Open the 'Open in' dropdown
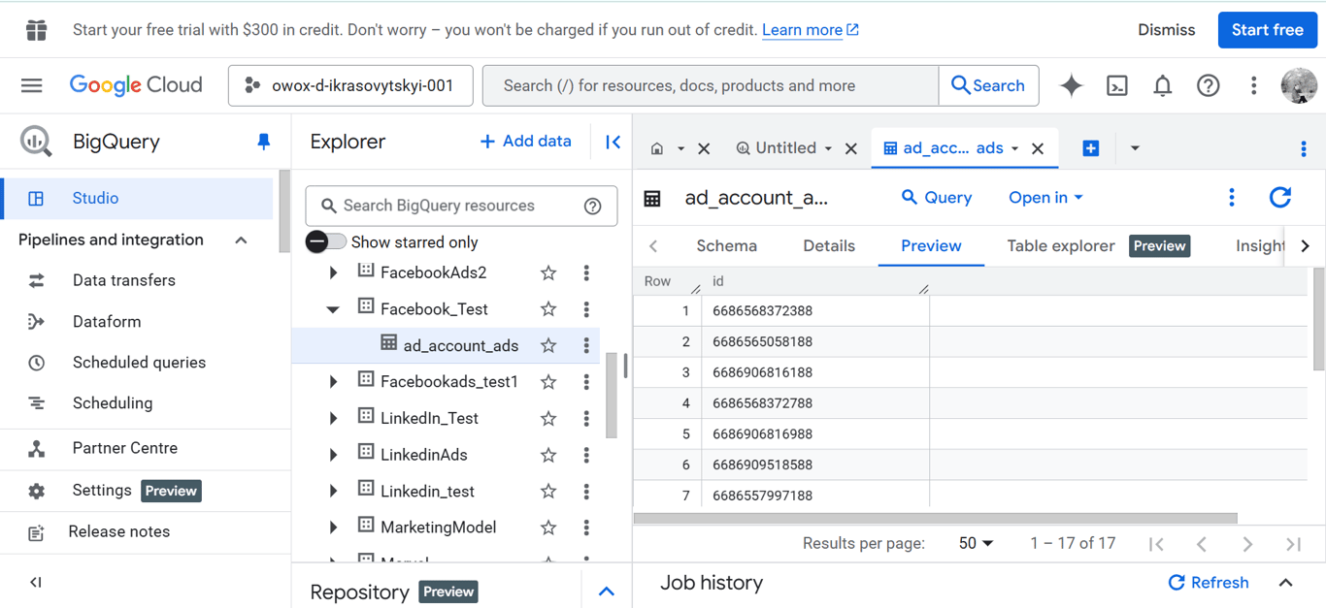 click(1045, 198)
